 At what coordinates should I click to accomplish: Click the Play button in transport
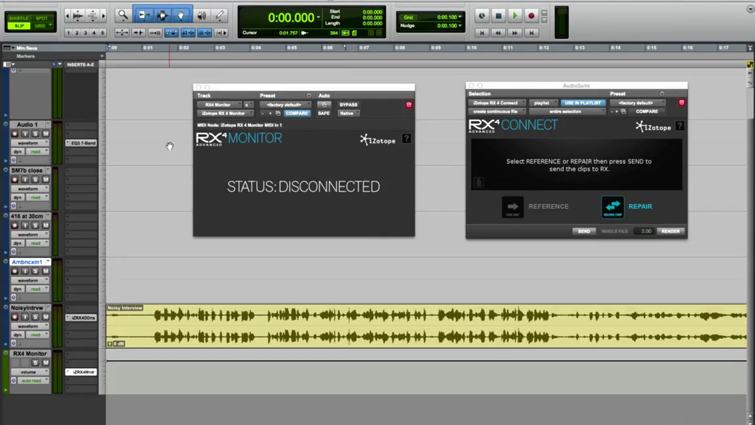click(515, 16)
